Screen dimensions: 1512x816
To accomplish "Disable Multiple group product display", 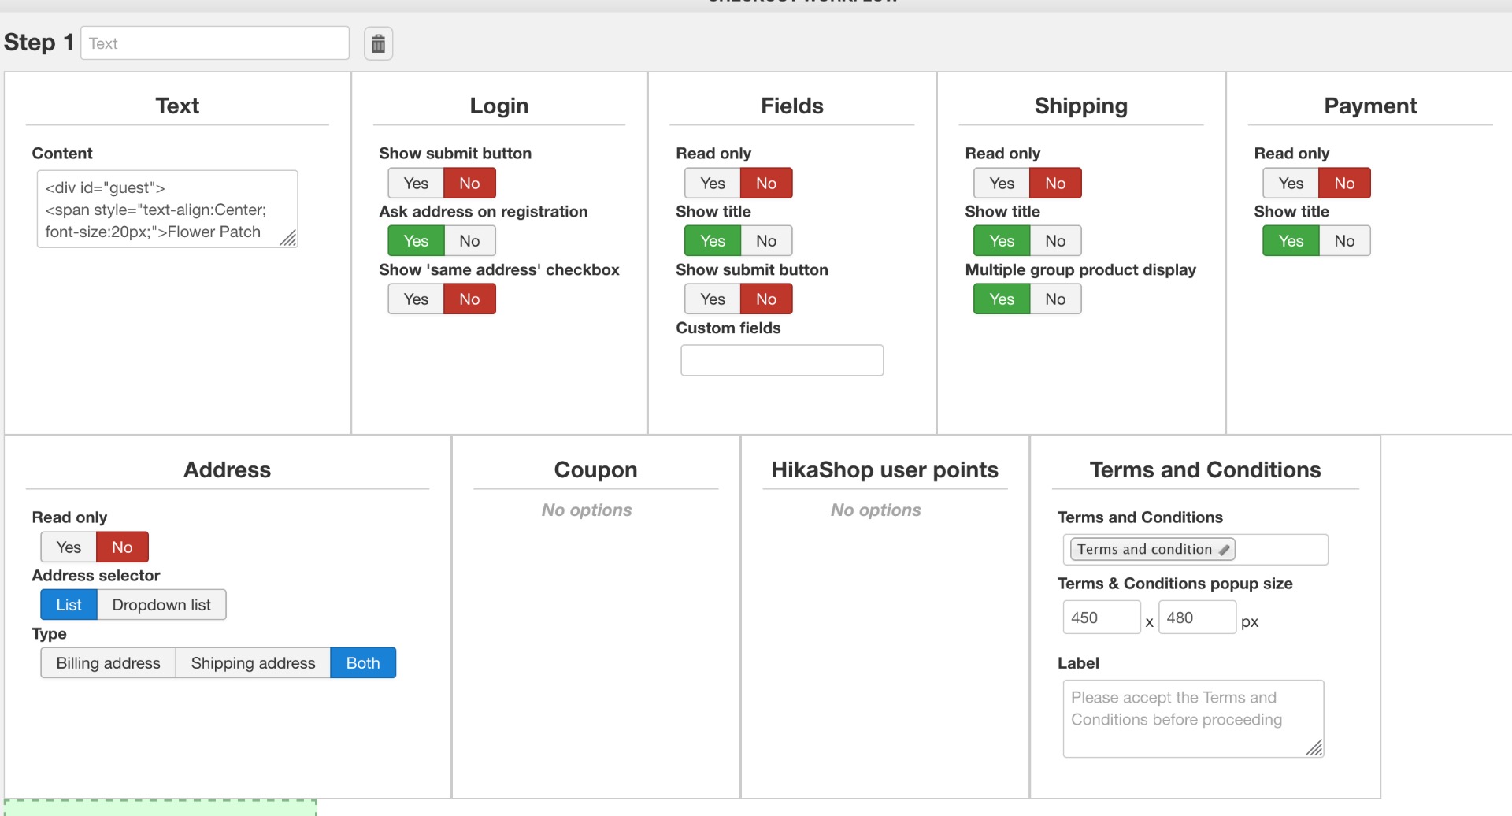I will coord(1055,299).
